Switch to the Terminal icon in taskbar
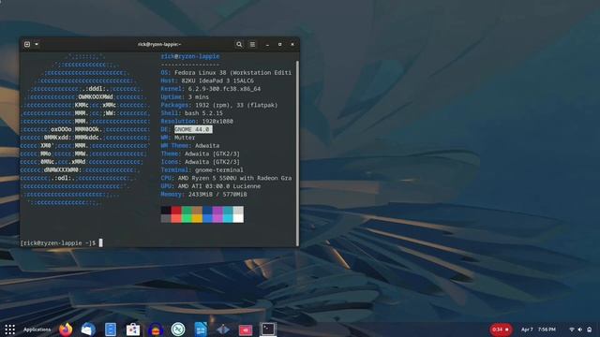 click(268, 329)
